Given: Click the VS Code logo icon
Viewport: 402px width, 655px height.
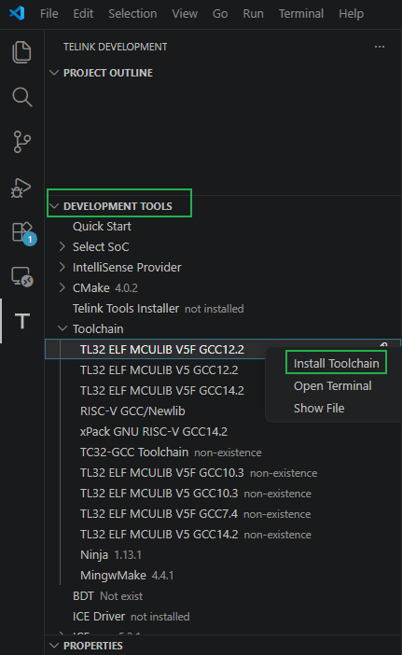Looking at the screenshot, I should [x=17, y=13].
